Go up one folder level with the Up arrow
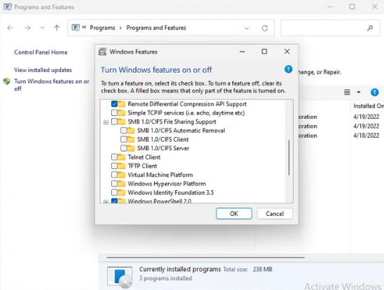This screenshot has width=384, height=290. [x=57, y=28]
